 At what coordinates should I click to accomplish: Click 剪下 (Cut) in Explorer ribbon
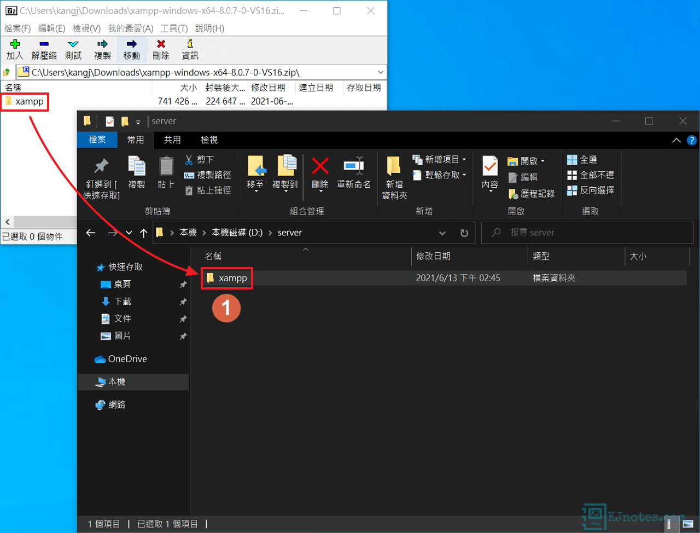point(200,159)
